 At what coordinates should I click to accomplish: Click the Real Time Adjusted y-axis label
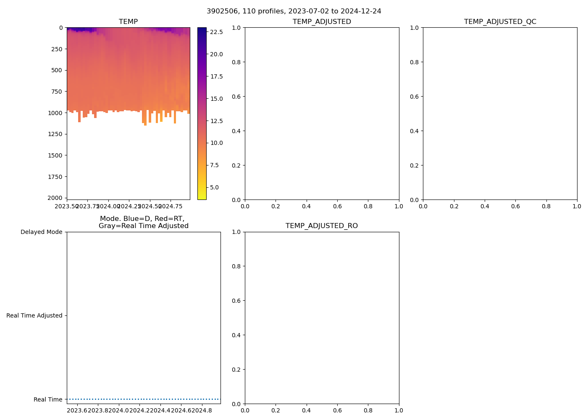34,316
